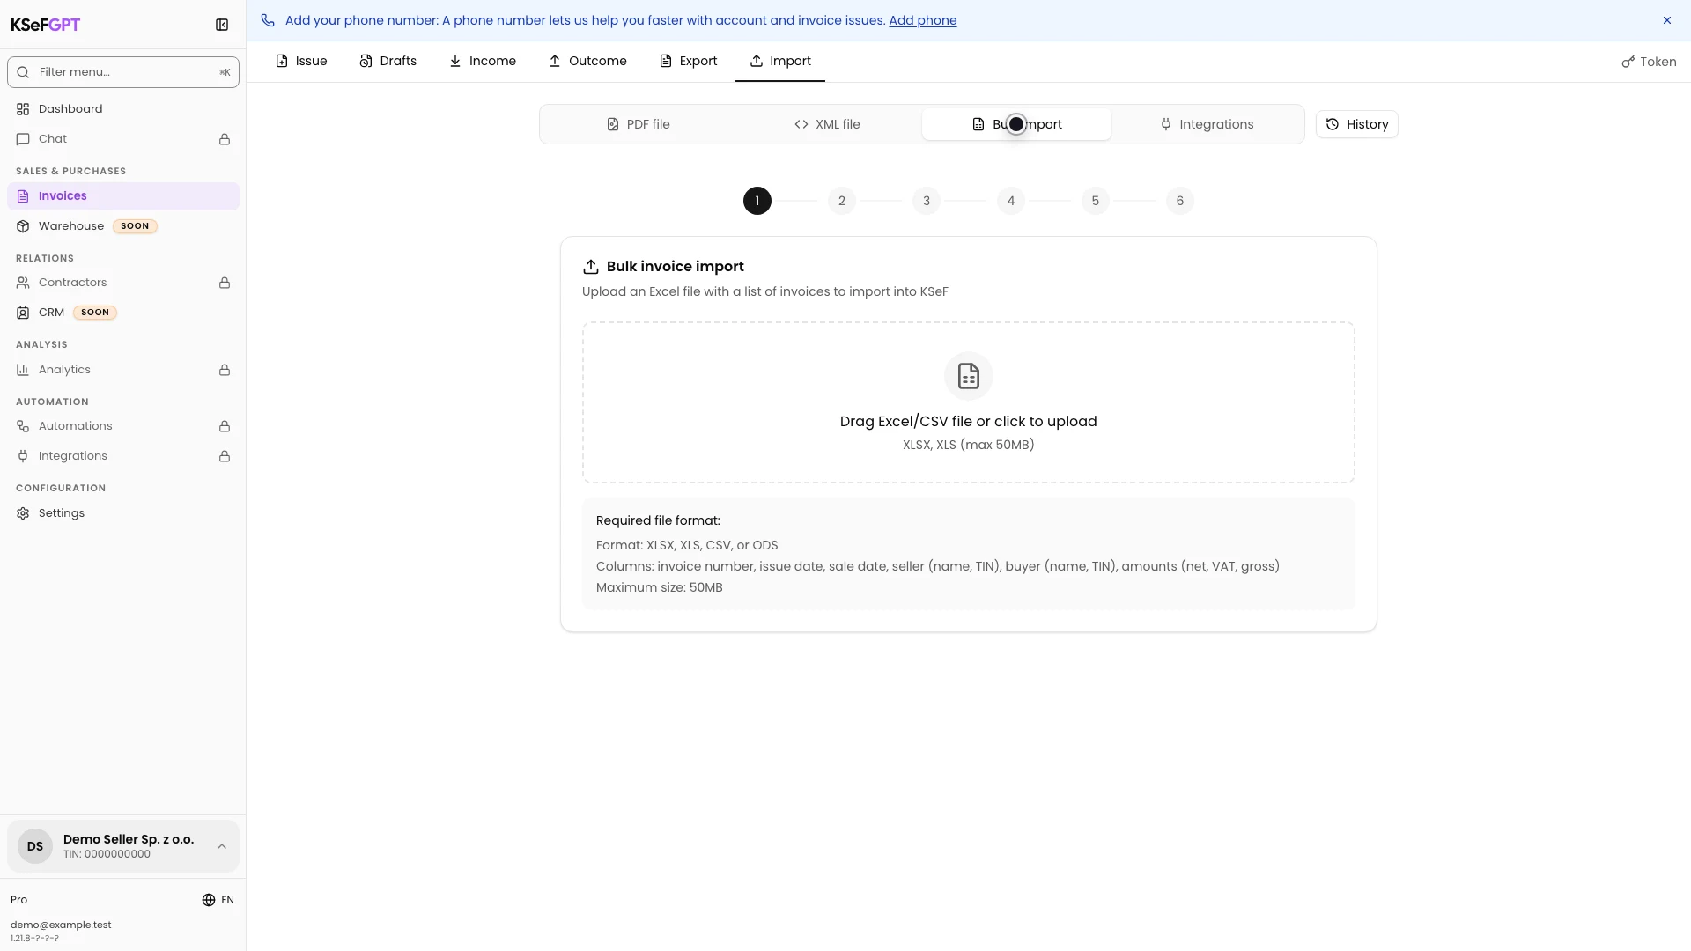Open Warehouse sidebar item
Screen dimensions: 1691x951
tap(123, 226)
